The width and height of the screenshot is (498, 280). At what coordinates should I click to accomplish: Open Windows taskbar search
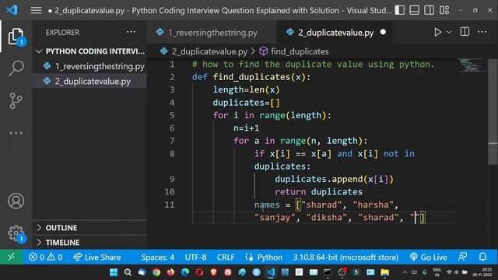[x=128, y=272]
